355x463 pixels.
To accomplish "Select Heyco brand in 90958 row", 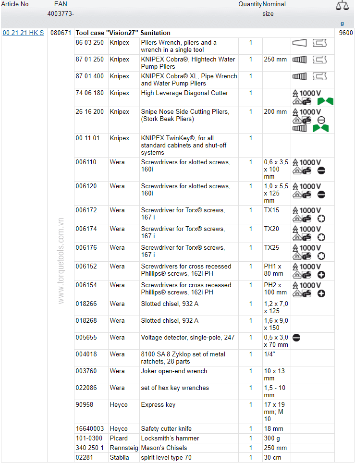I will click(119, 405).
